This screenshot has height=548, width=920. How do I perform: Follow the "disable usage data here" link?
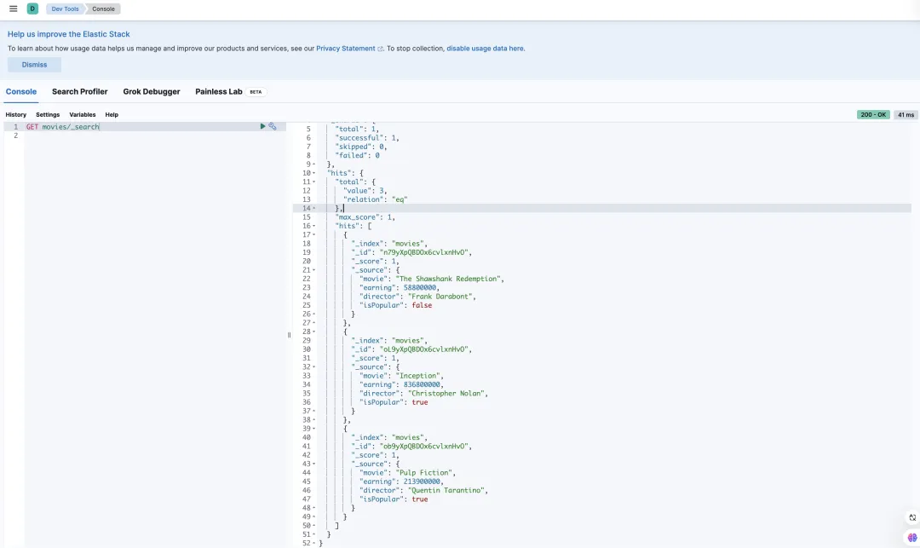pos(486,49)
